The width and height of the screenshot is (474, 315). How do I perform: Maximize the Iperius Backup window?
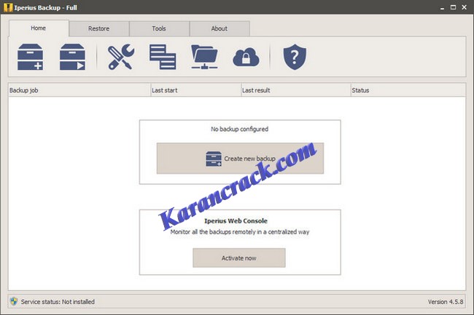tap(453, 7)
